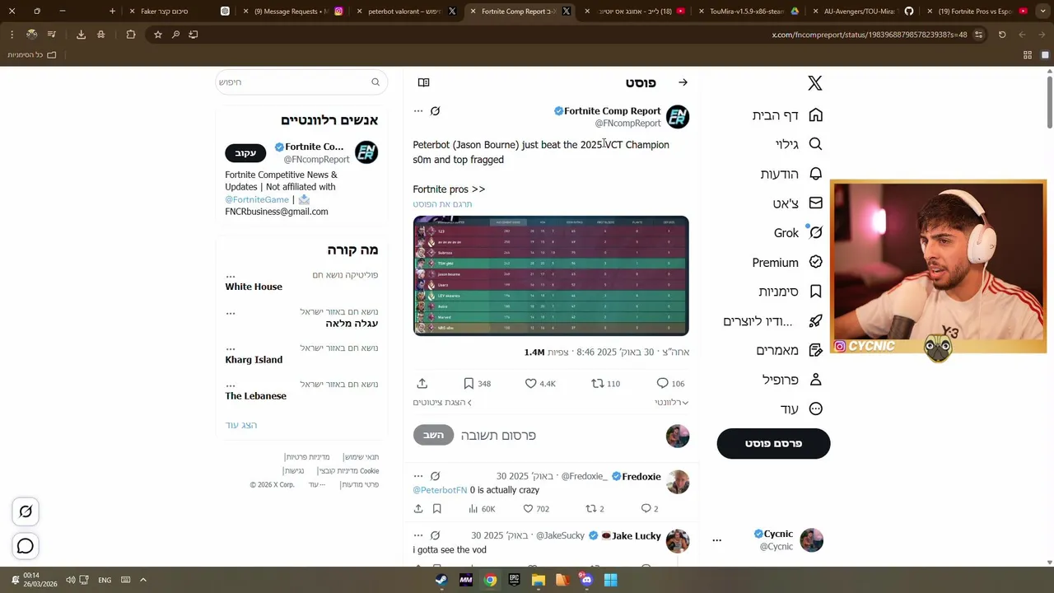Open the X logo home icon
This screenshot has width=1054, height=593.
(814, 82)
